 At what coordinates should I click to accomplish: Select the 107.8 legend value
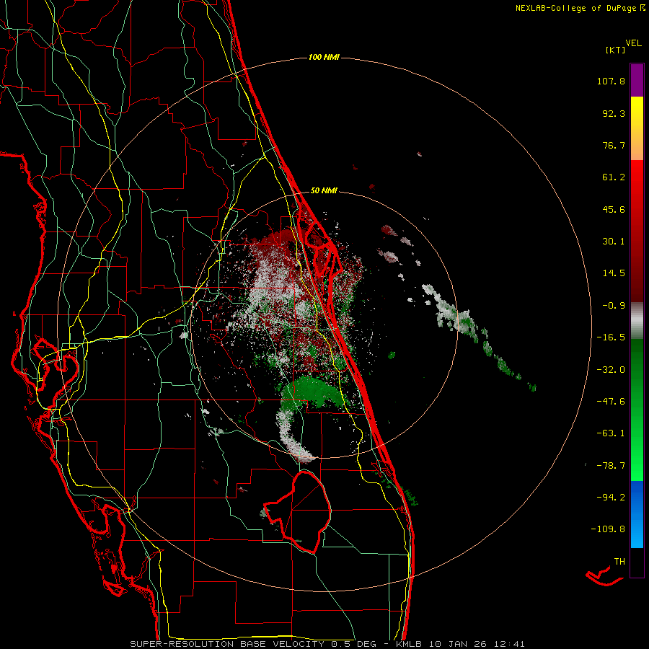(x=611, y=81)
